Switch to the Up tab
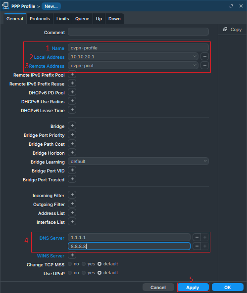 99,19
